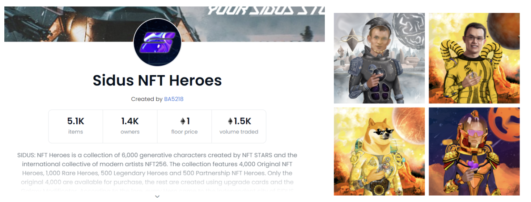Select the floor price stat cell
531x202 pixels.
[184, 126]
